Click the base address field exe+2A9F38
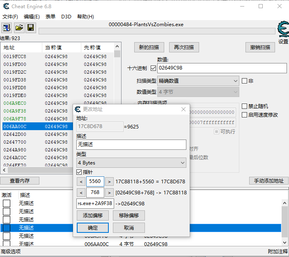This screenshot has height=257, width=289. pyautogui.click(x=95, y=203)
